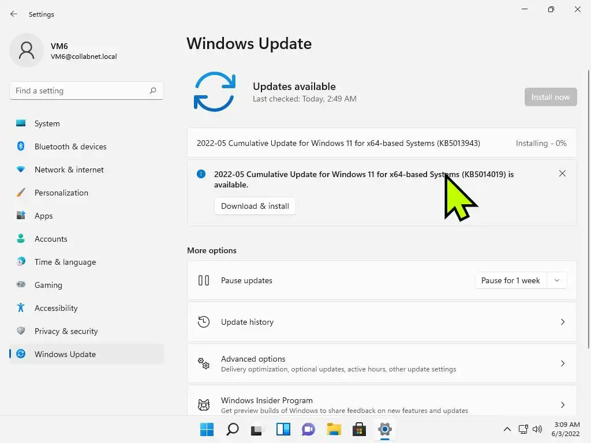
Task: Click the Apps icon in sidebar
Action: pyautogui.click(x=21, y=216)
